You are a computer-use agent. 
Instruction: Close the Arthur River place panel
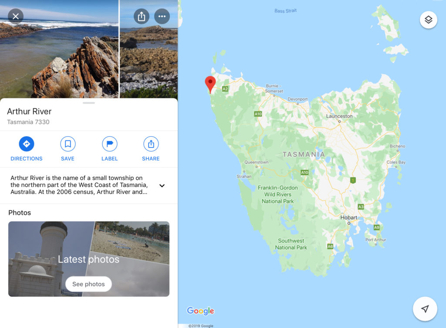[16, 16]
